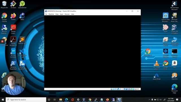The width and height of the screenshot is (181, 102).
Task: Select the GNS3 desktop shortcut
Action: point(22,16)
